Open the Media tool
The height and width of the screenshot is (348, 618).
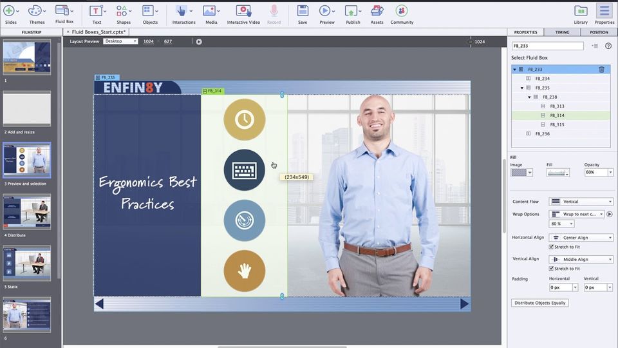click(x=211, y=14)
